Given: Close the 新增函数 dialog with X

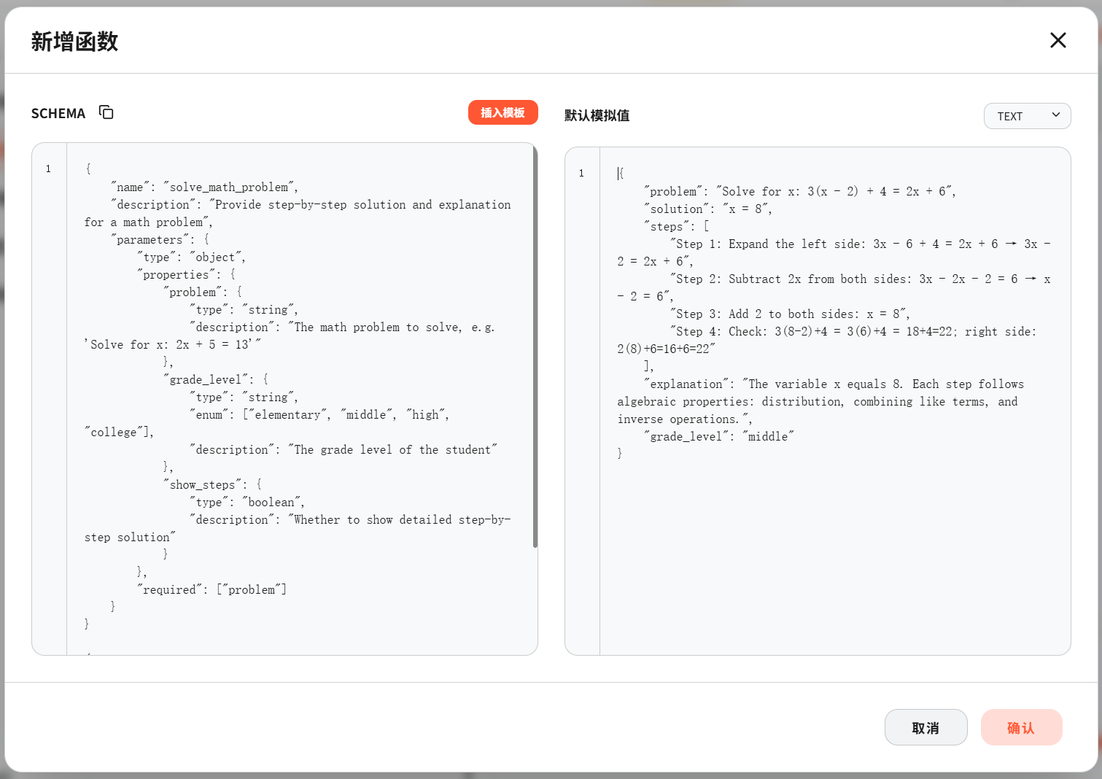Looking at the screenshot, I should pos(1058,40).
